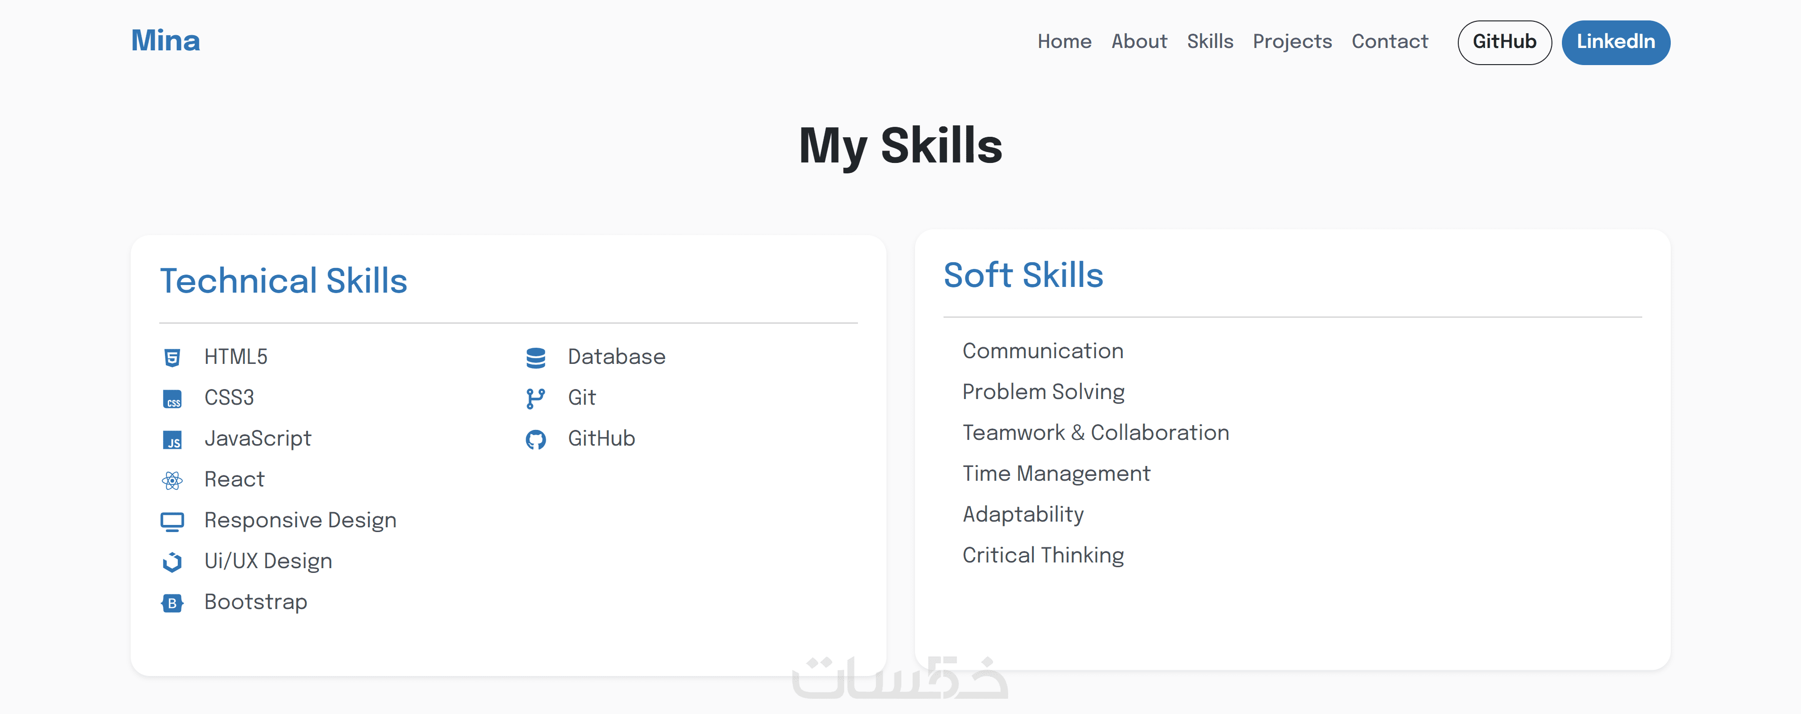This screenshot has width=1801, height=714.
Task: Click the JavaScript JS icon
Action: click(x=172, y=439)
